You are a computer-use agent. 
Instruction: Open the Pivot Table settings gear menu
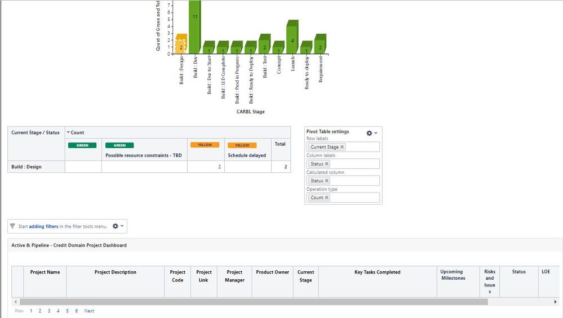click(371, 133)
